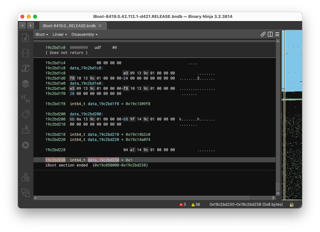
Task: Click address 19c2bd1f0
Action: coord(55,94)
